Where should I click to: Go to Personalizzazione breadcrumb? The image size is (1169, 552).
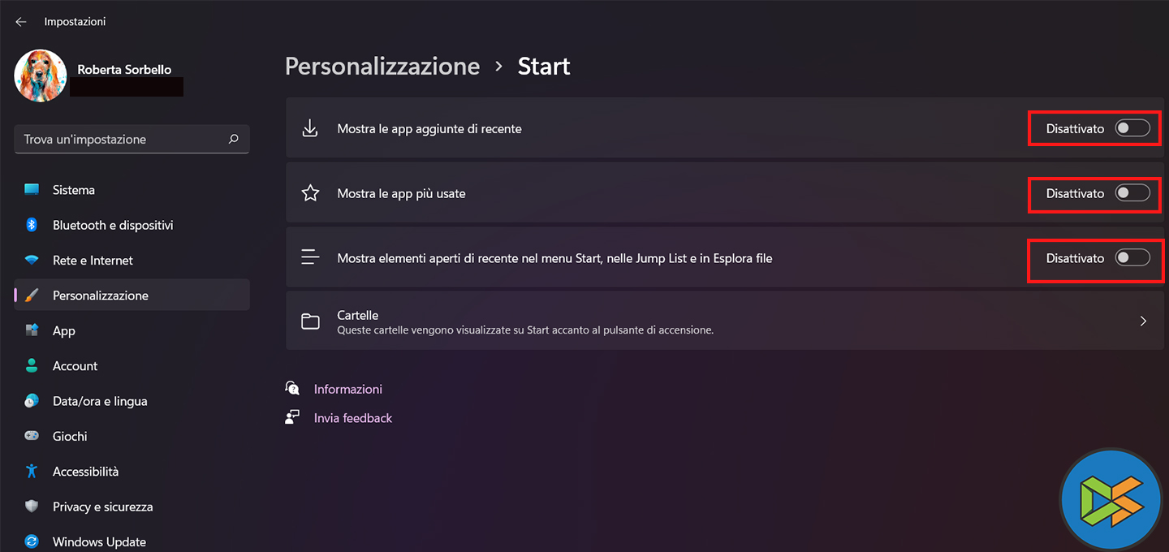coord(382,66)
